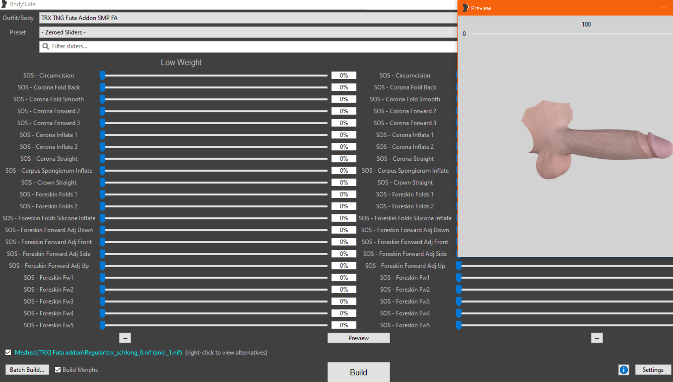Image resolution: width=673 pixels, height=382 pixels.
Task: Click the magnifier icon in filter box
Action: point(46,46)
